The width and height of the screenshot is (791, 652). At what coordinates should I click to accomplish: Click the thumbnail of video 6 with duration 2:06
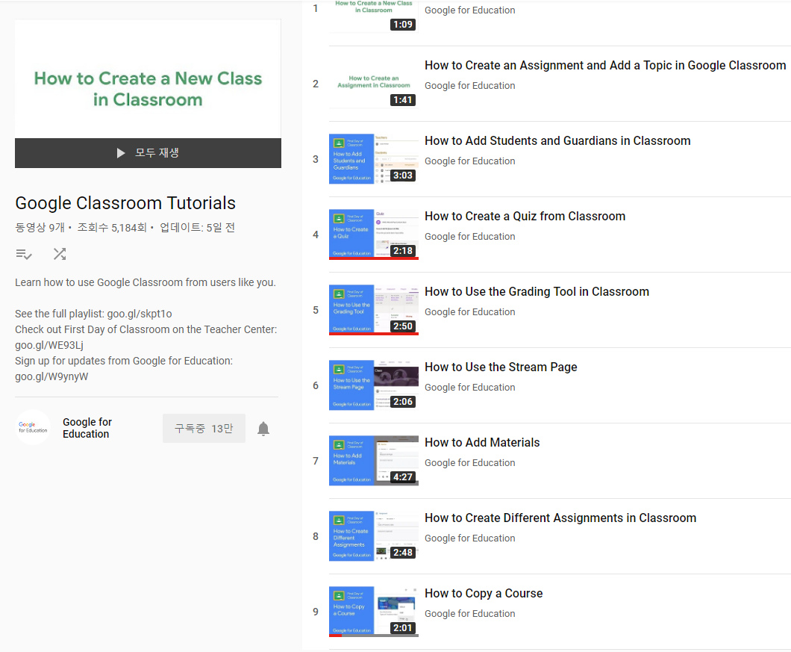[374, 385]
